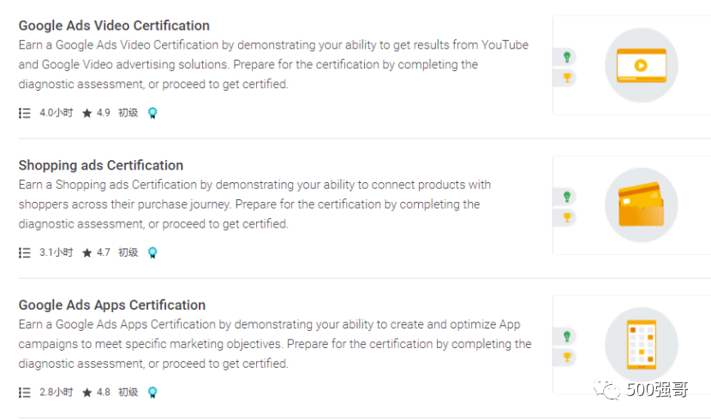Click the award badge icon for Shopping ads

point(152,252)
